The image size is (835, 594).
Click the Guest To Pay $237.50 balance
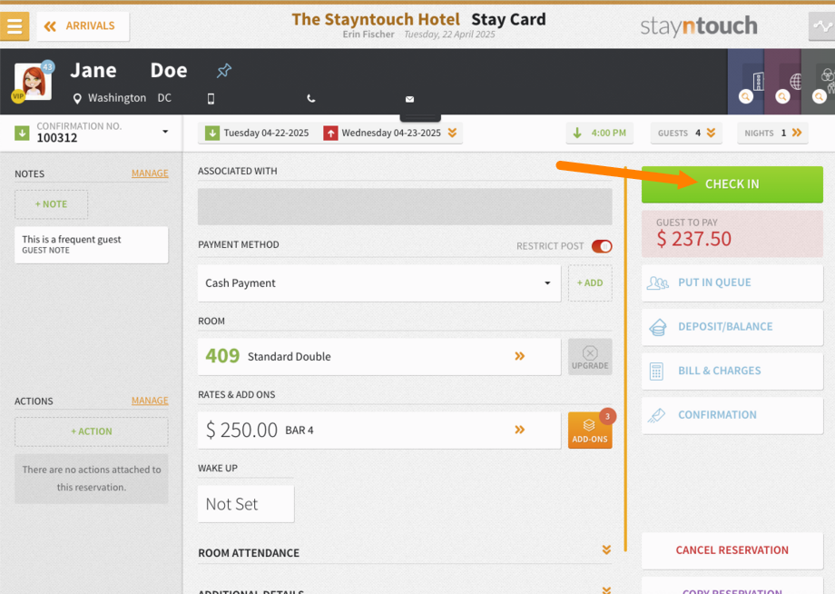tap(732, 233)
